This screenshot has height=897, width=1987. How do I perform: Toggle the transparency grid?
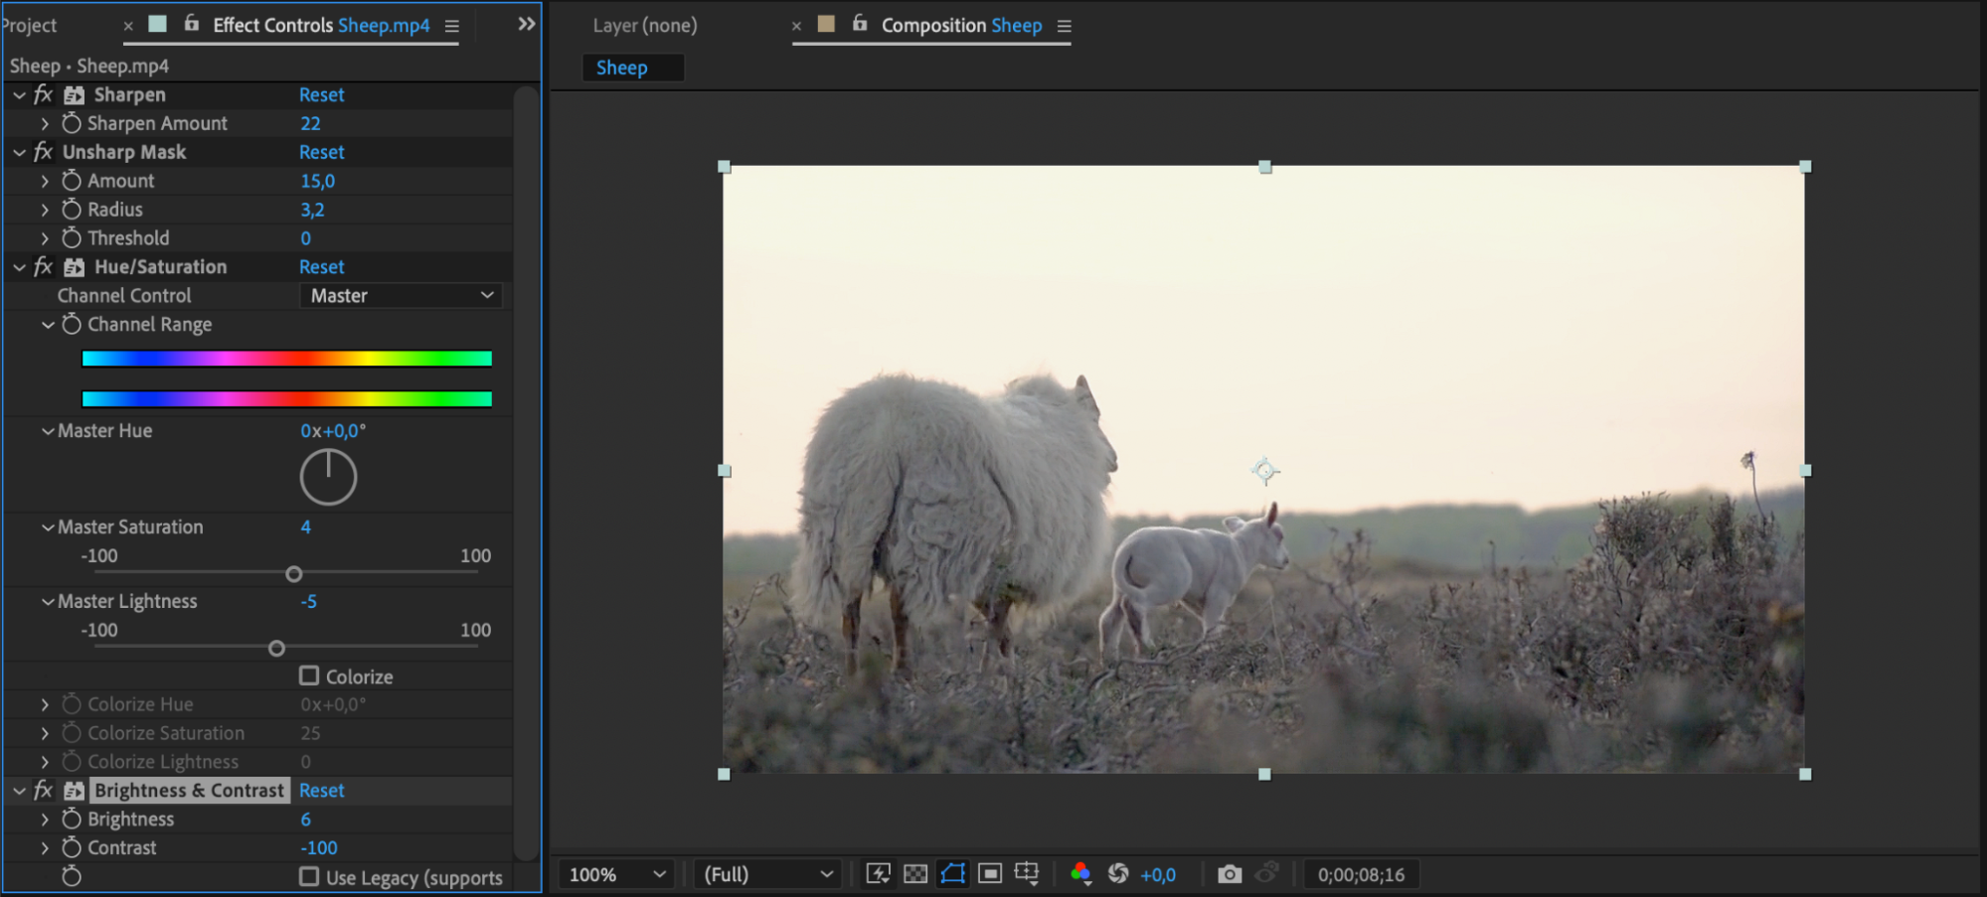pos(915,874)
